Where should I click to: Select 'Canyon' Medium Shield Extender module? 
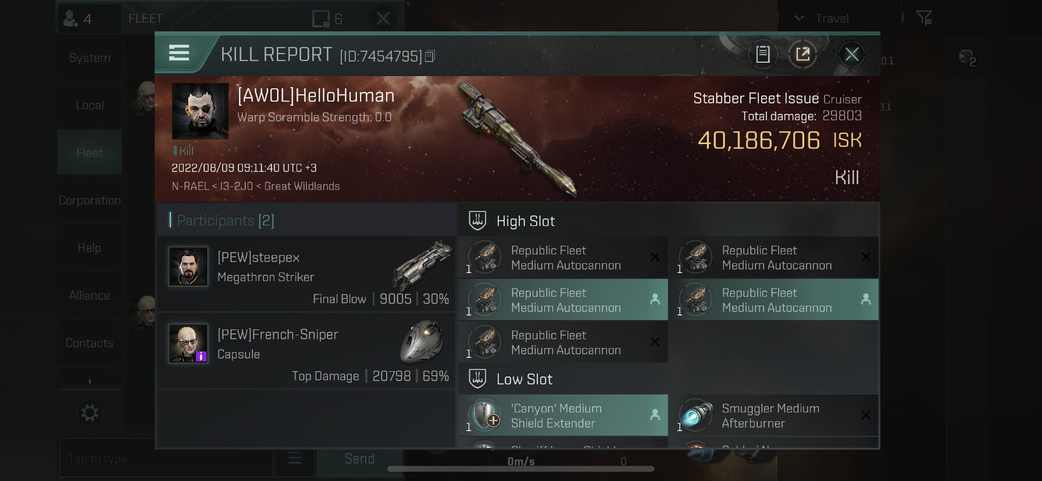point(563,415)
